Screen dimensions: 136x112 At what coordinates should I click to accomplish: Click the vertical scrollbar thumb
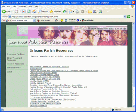(134, 56)
